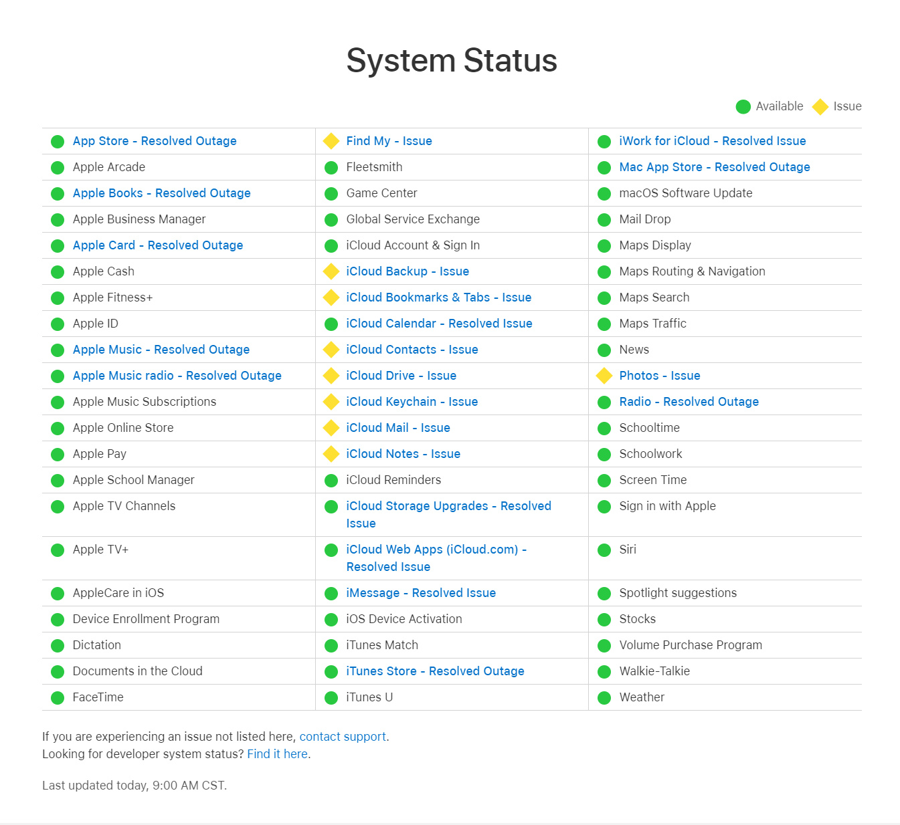Open iTunes Store - Resolved Outage link
Screen dimensions: 900x825
435,671
